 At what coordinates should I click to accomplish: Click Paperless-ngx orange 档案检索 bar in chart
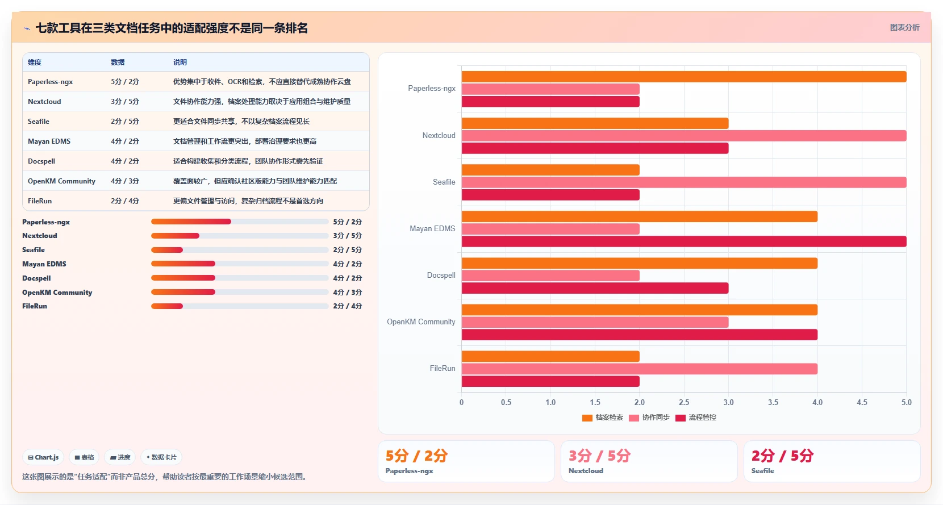point(684,77)
